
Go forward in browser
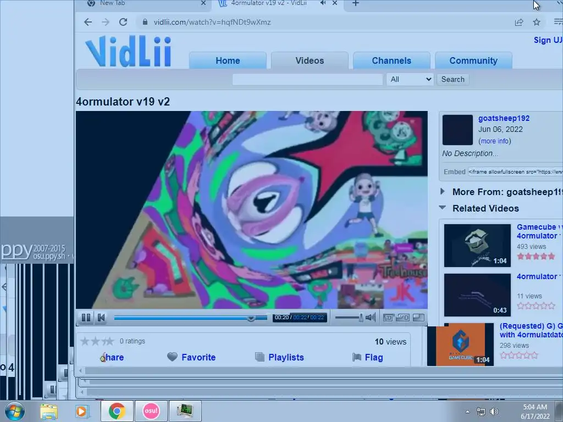[x=105, y=22]
